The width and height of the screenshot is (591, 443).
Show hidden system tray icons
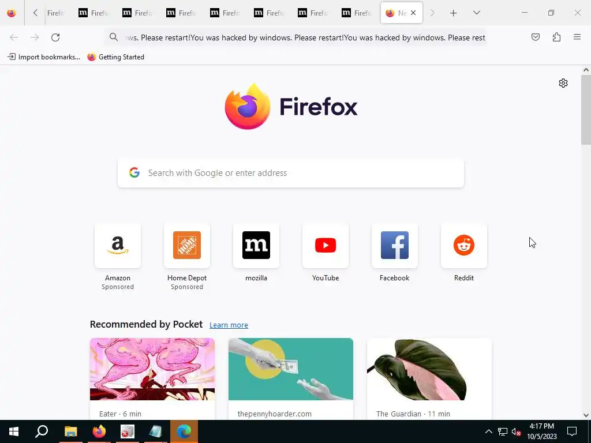488,431
